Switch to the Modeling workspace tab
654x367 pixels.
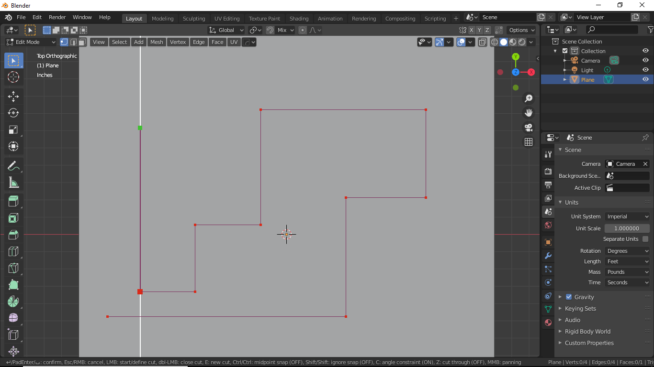(163, 19)
